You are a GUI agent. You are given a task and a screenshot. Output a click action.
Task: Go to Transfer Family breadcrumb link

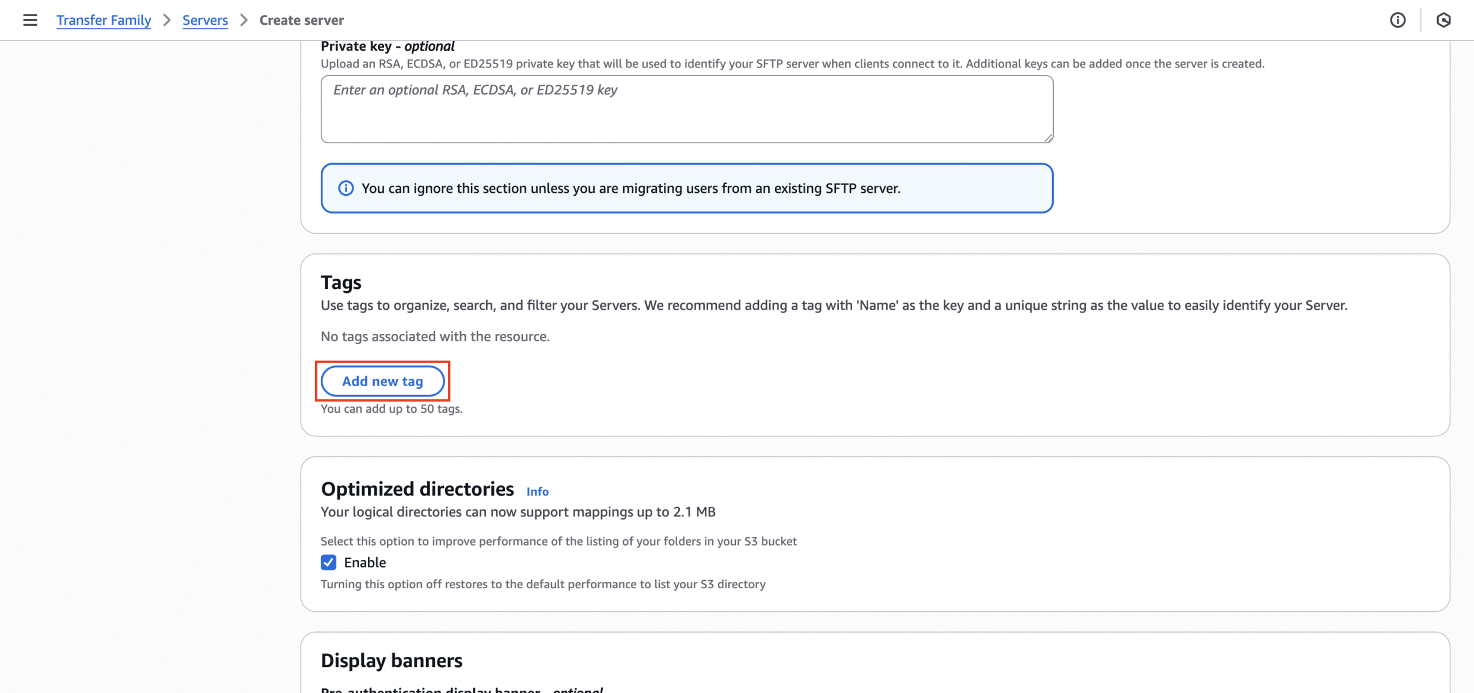(104, 20)
